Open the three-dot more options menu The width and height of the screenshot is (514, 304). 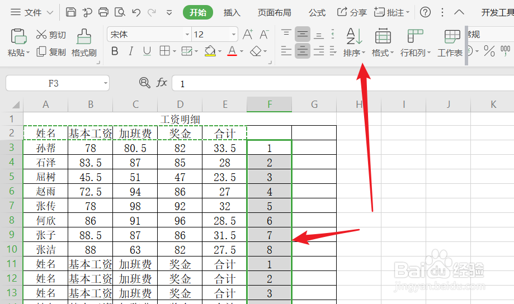pos(442,12)
